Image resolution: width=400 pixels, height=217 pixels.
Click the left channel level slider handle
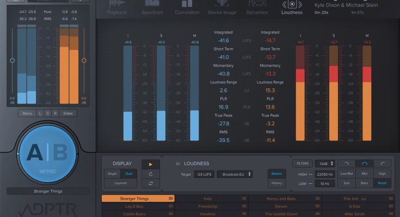(x=12, y=60)
